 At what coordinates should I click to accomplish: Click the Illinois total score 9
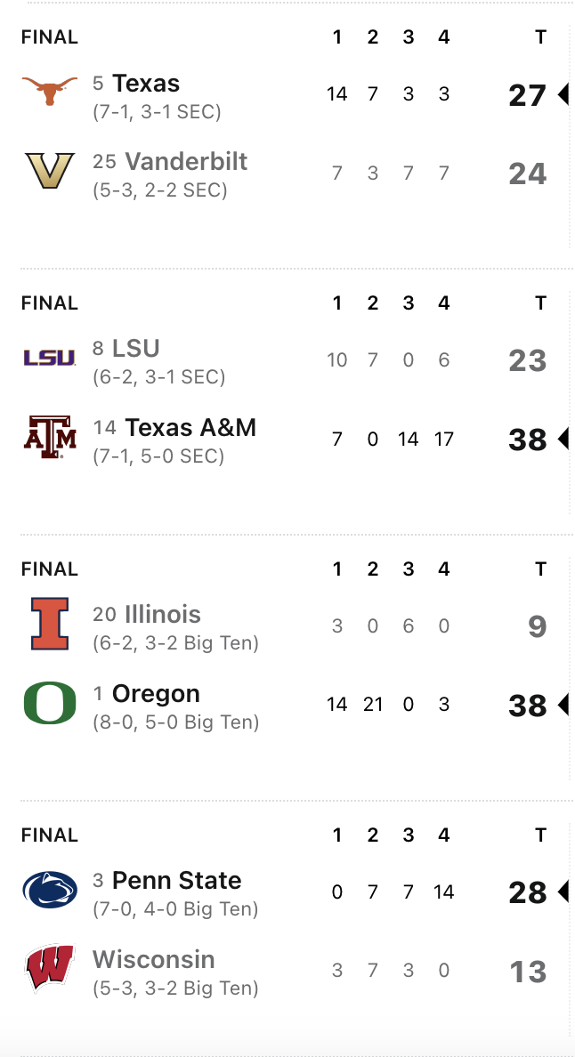pos(537,626)
